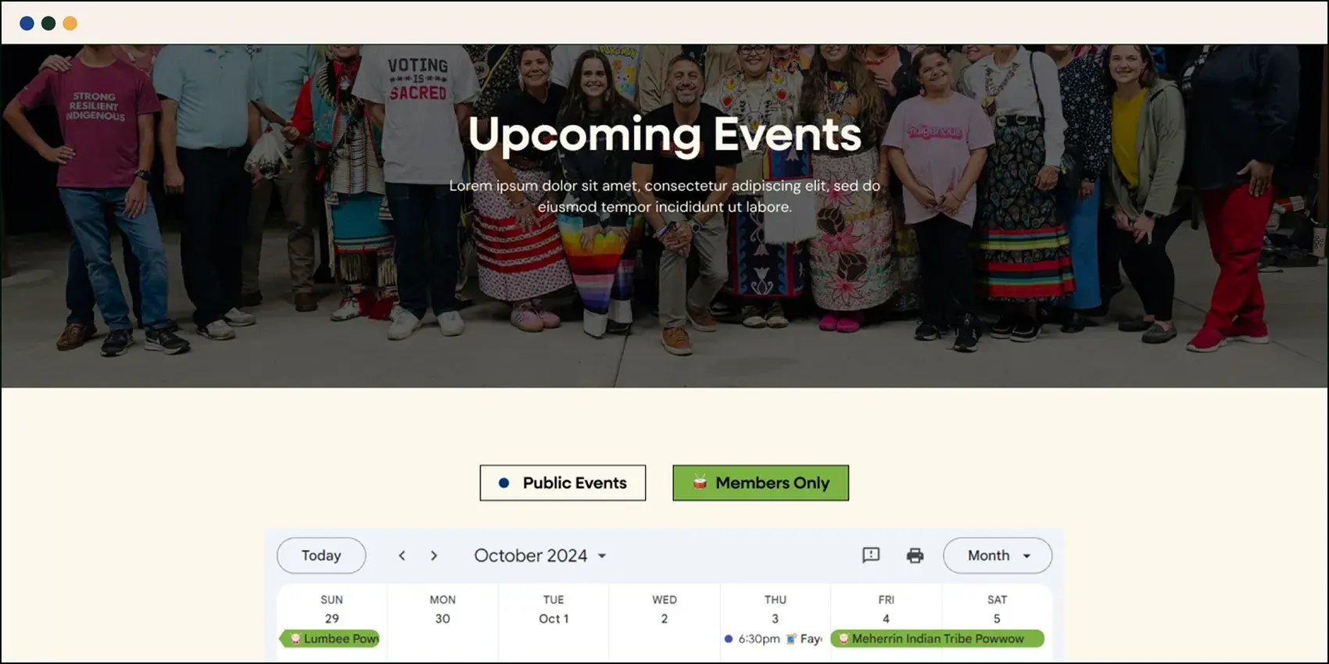Click the drum icon in Members Only
The image size is (1329, 664).
click(x=700, y=482)
